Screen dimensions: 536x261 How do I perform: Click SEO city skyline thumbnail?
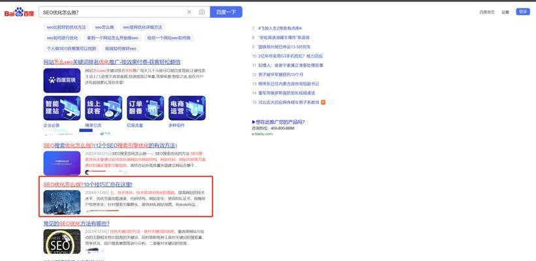[62, 202]
